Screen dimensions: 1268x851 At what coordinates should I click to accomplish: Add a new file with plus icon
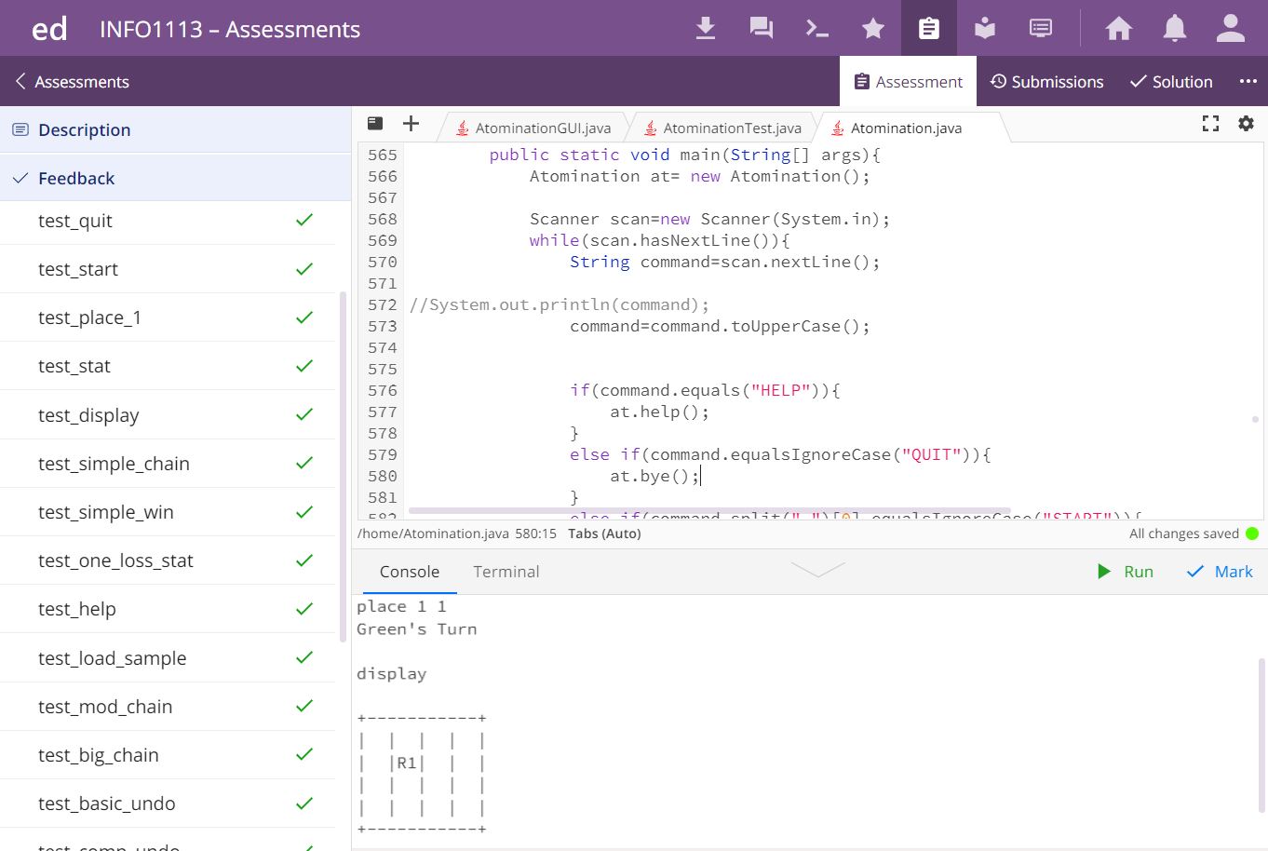click(x=411, y=124)
